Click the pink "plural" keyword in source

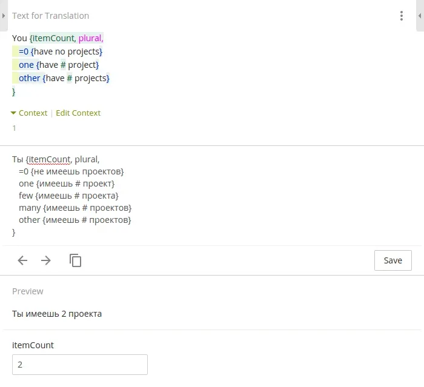pyautogui.click(x=91, y=38)
